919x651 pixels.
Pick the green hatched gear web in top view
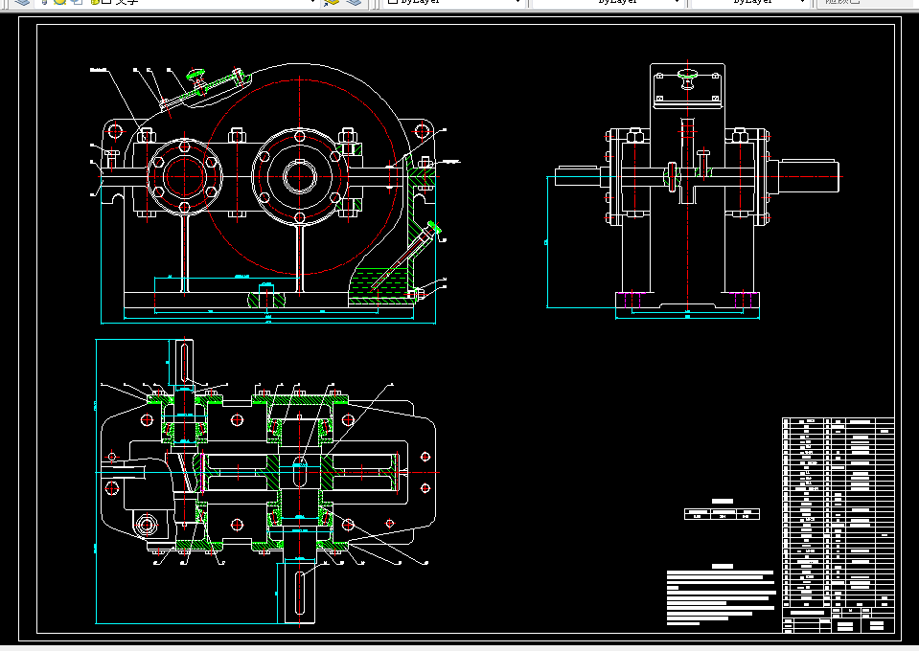(x=274, y=472)
